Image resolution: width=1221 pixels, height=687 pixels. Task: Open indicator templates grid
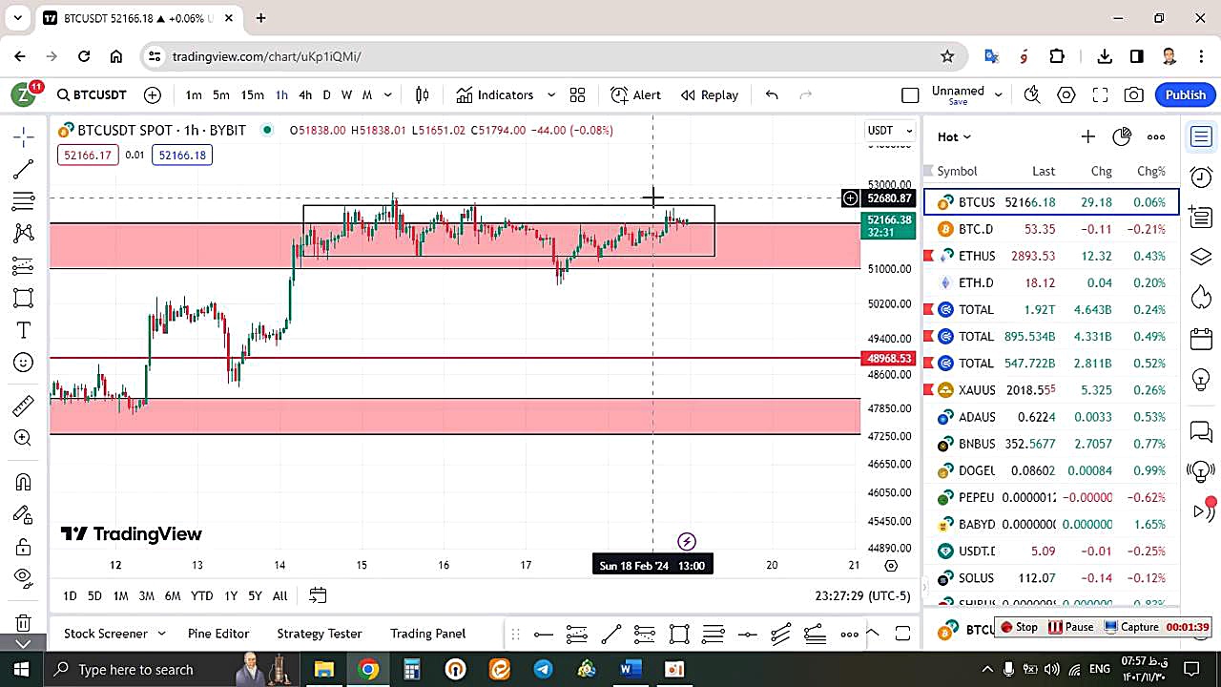pos(577,94)
